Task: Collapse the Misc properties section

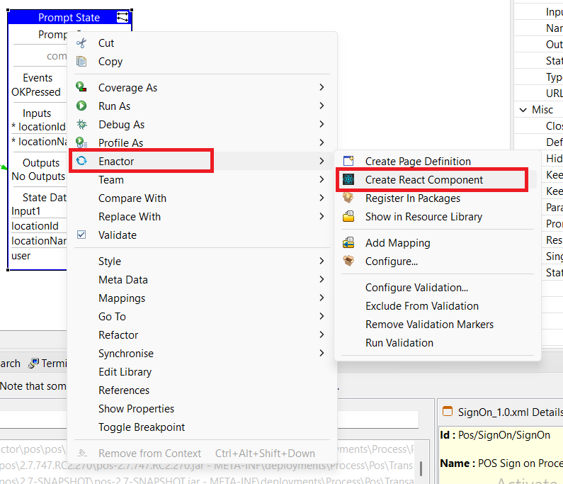Action: 523,110
